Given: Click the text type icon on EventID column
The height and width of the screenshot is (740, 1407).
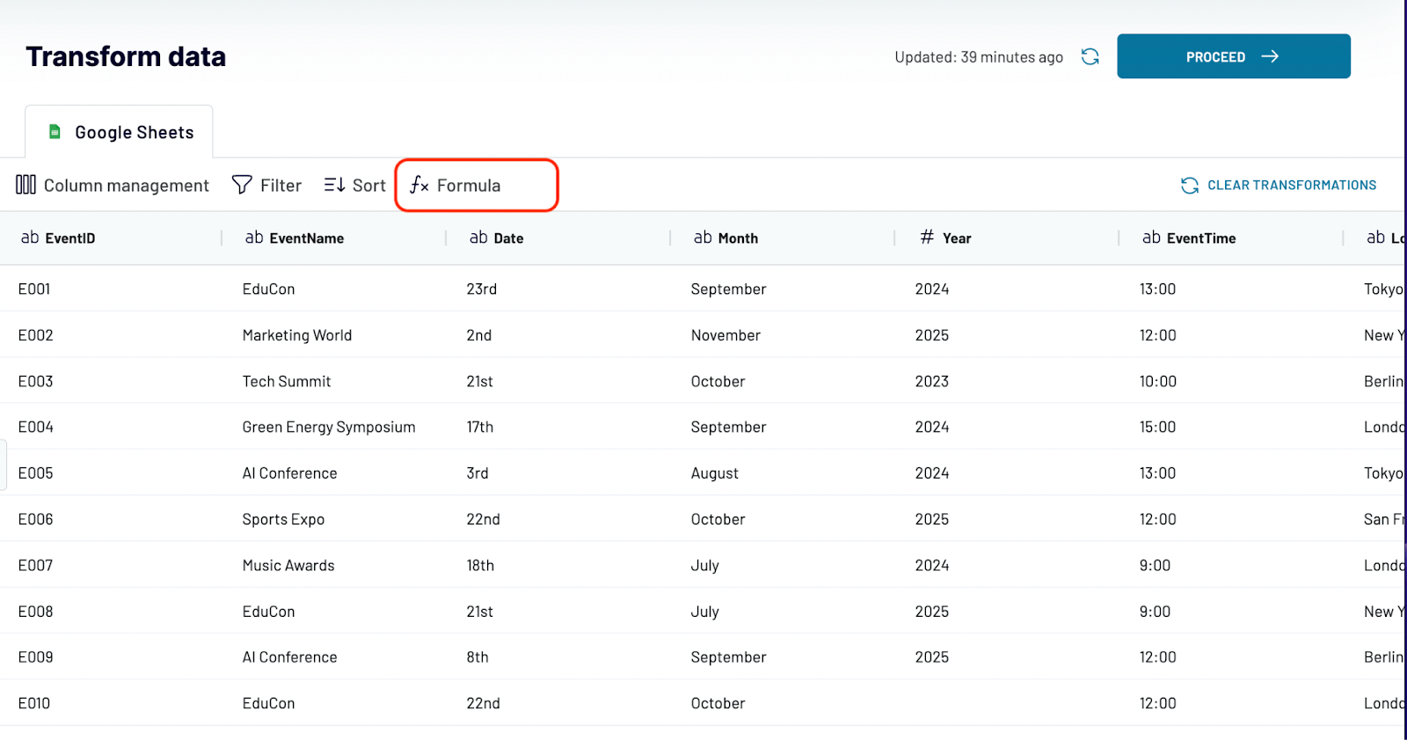Looking at the screenshot, I should click(30, 238).
